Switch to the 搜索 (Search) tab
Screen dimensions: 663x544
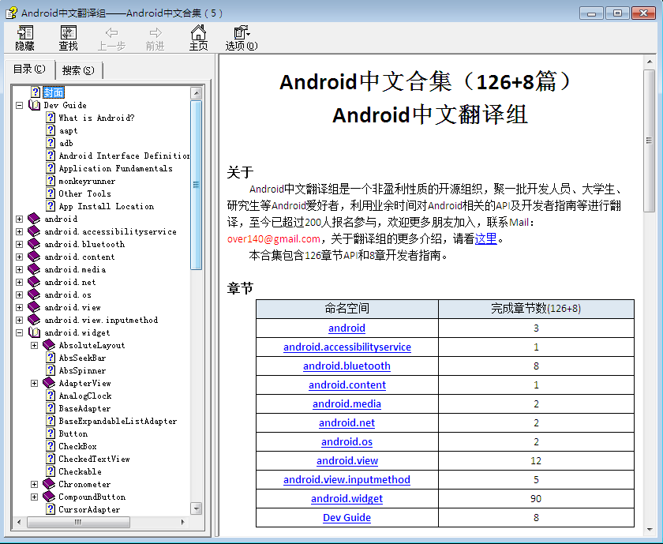coord(78,70)
